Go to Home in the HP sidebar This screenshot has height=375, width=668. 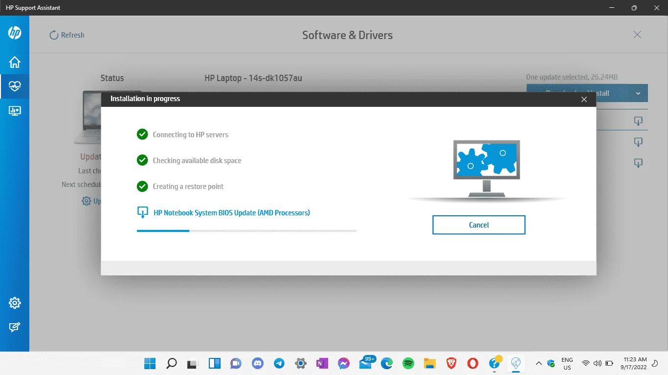pyautogui.click(x=15, y=62)
